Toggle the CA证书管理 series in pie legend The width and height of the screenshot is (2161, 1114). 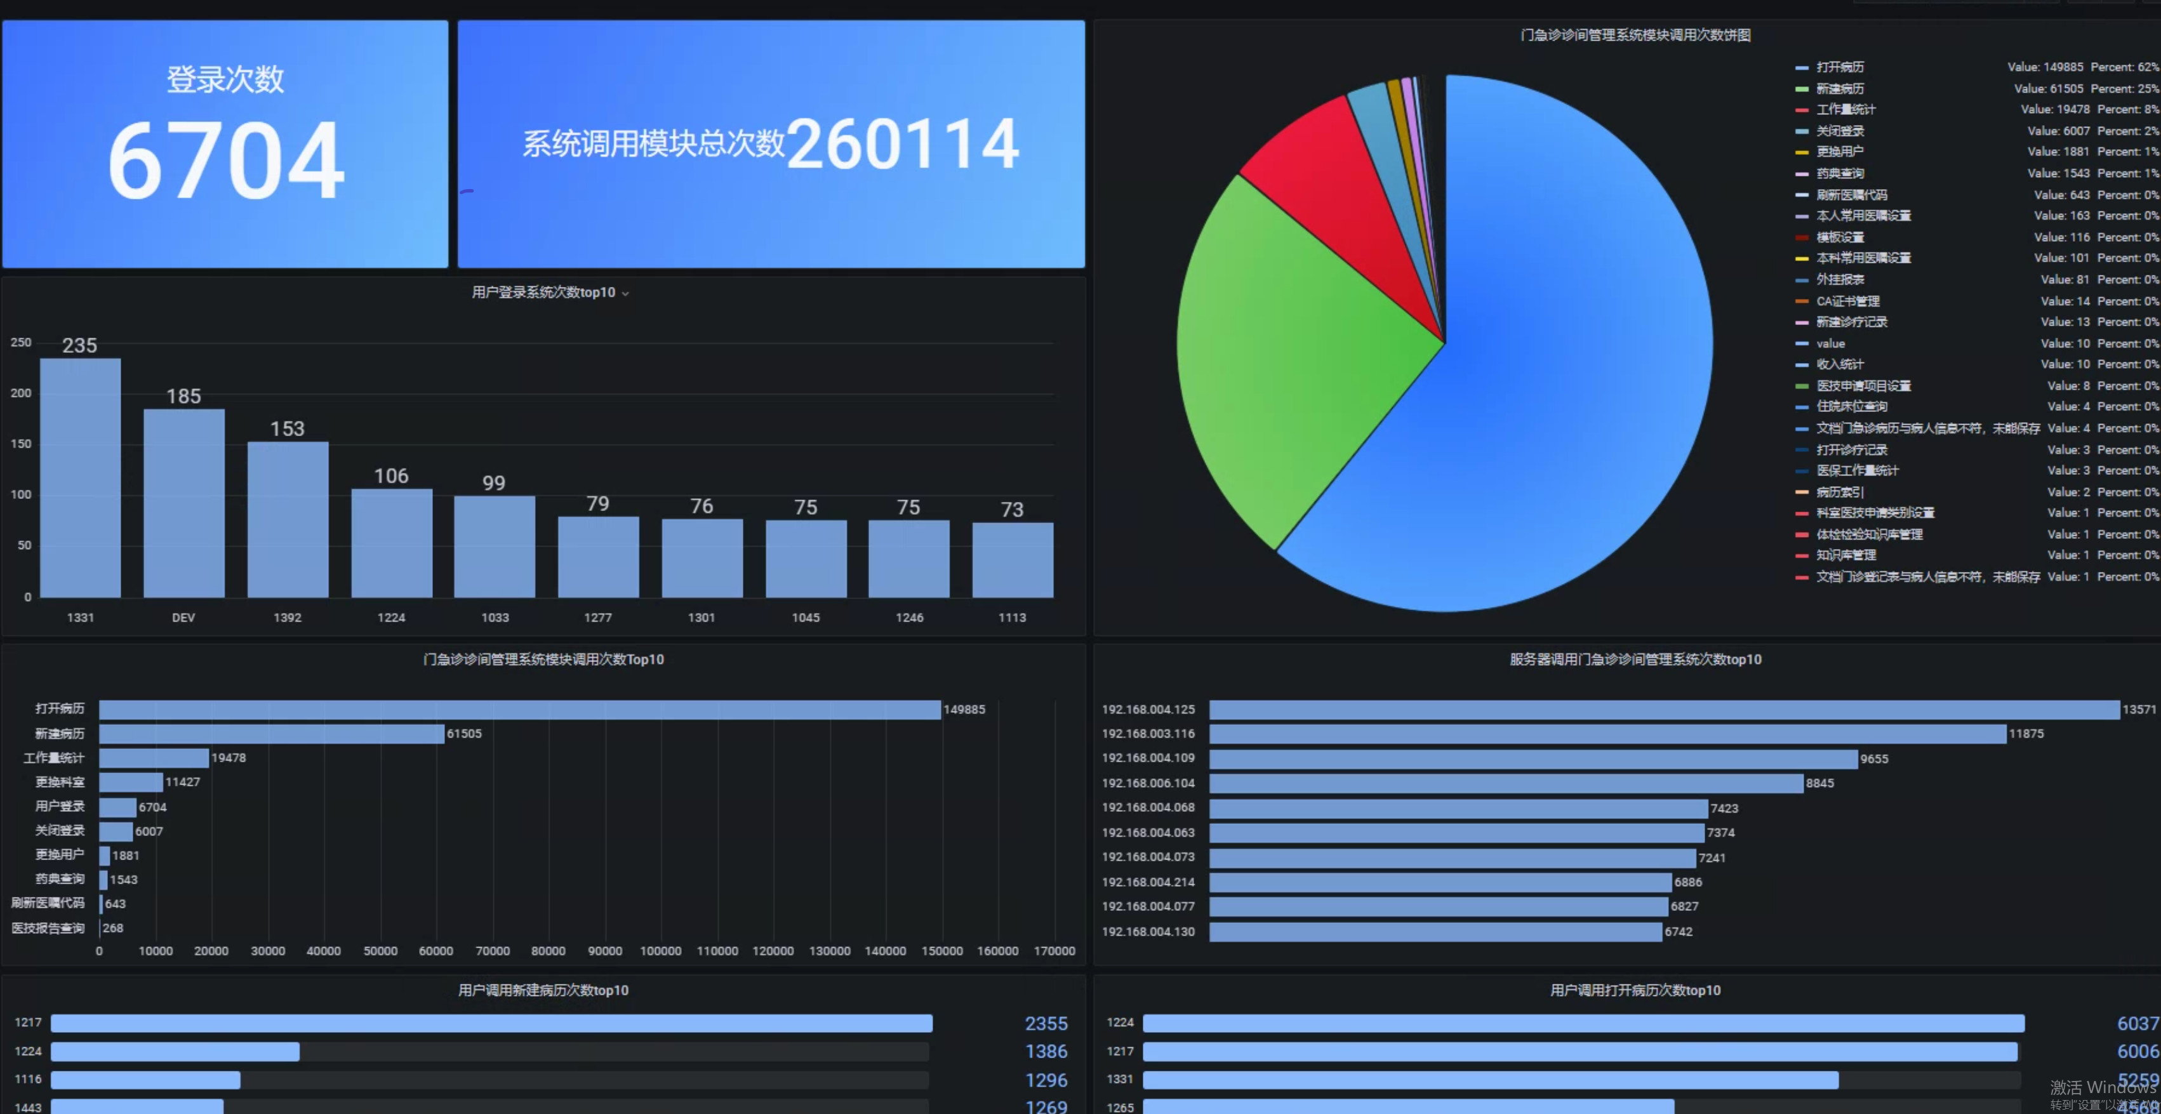click(x=1847, y=301)
